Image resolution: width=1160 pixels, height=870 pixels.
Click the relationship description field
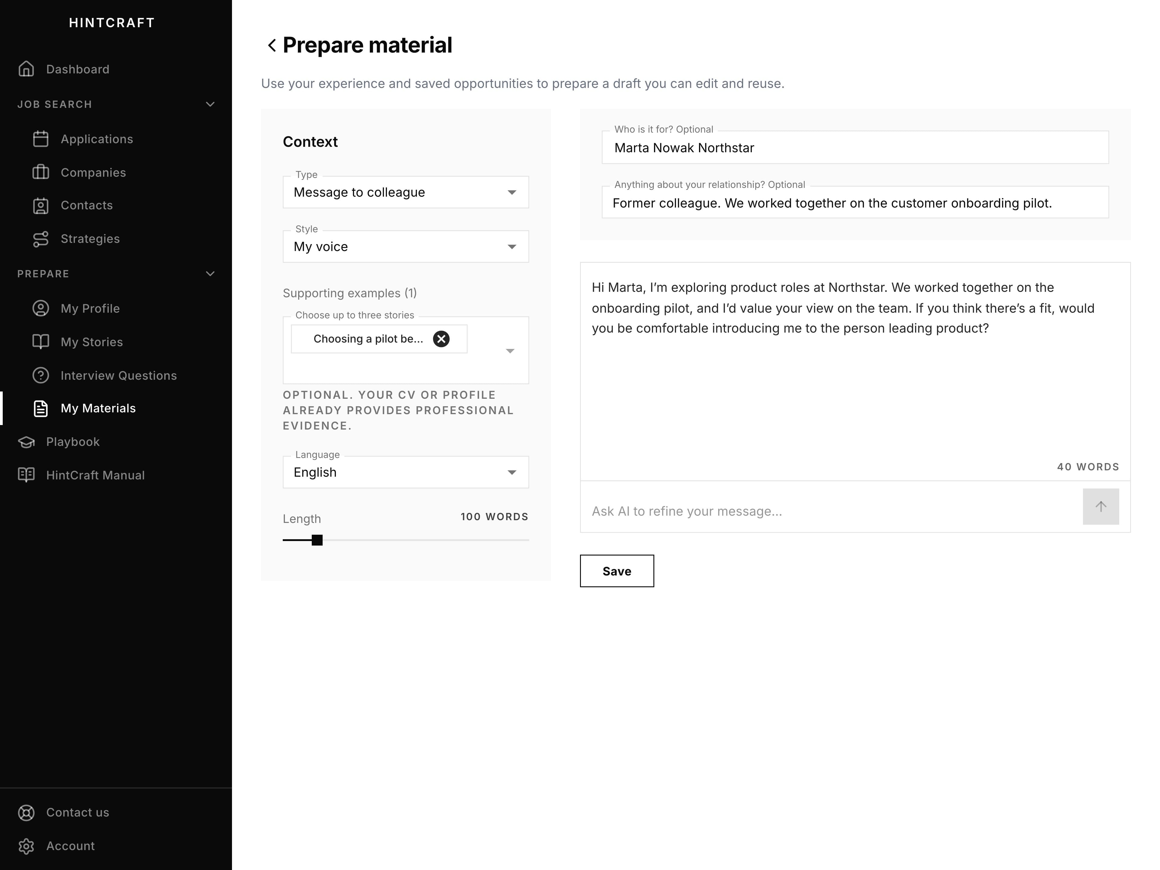[855, 202]
